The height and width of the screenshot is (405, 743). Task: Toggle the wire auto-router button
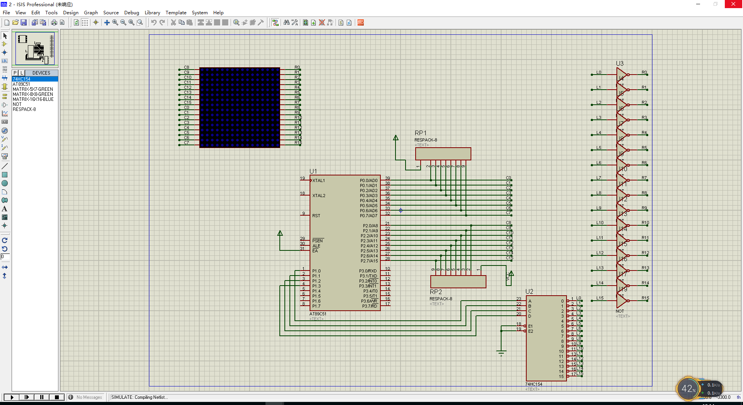point(275,22)
